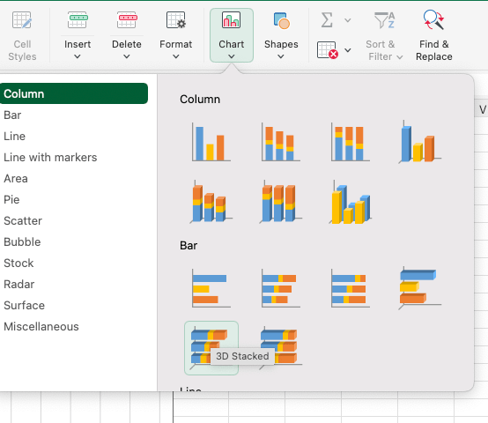This screenshot has height=423, width=488.
Task: Choose the stacked column chart thumbnail
Action: [281, 142]
